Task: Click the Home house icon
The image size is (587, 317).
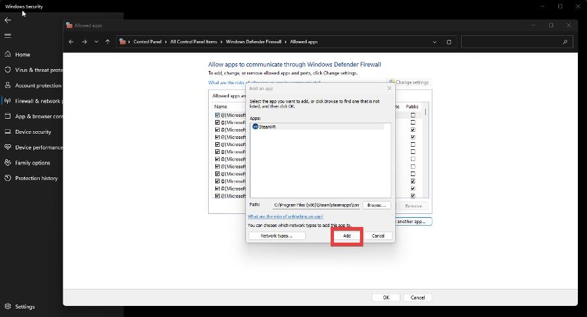Action: 8,54
